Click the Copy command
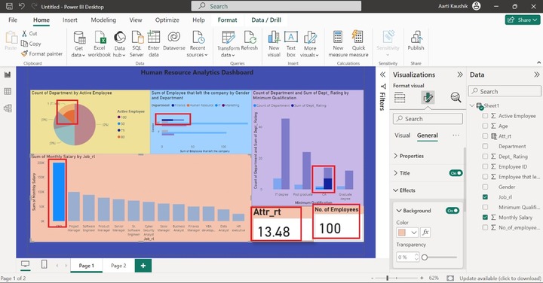 pyautogui.click(x=31, y=44)
